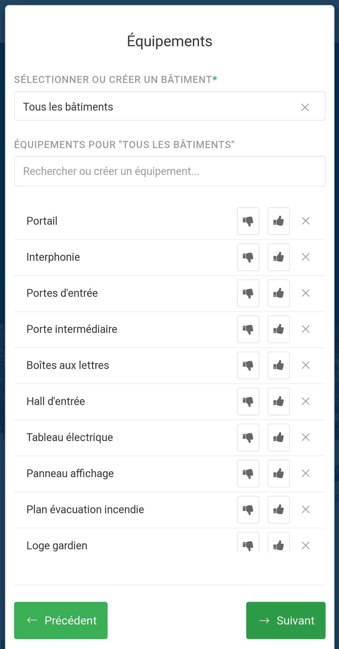Give Porte intermédiaire a thumbs up
Image resolution: width=339 pixels, height=649 pixels.
[x=279, y=329]
